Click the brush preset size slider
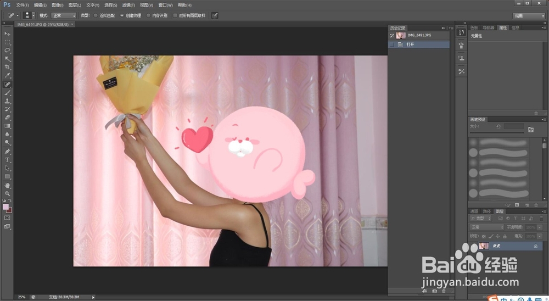The height and width of the screenshot is (301, 549). coord(496,133)
